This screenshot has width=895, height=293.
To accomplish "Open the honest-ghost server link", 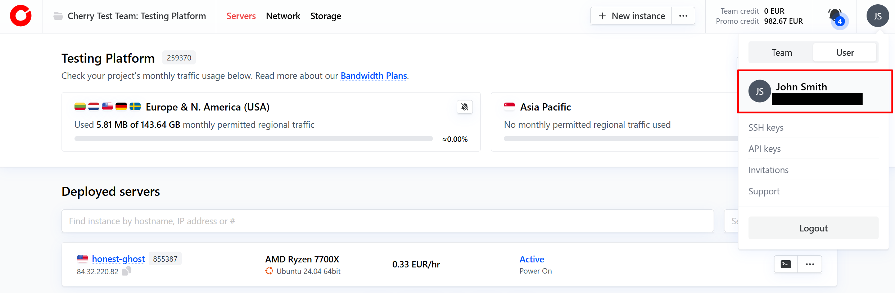I will coord(118,259).
